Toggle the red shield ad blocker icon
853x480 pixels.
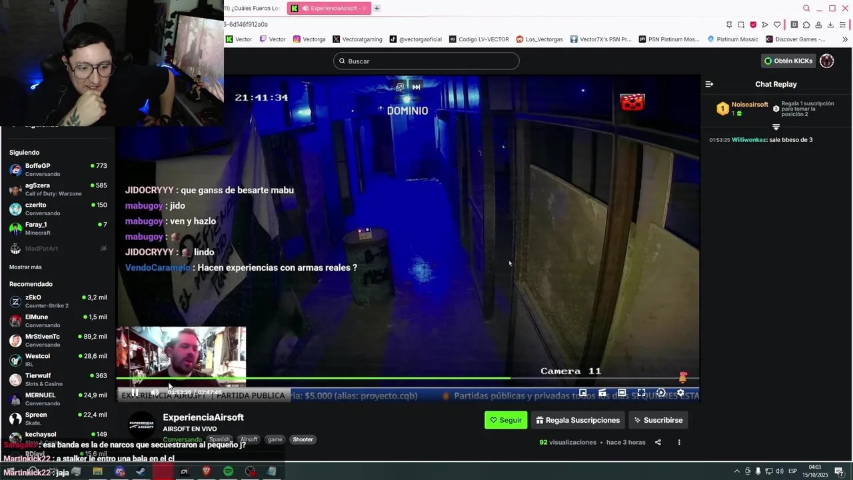click(x=753, y=25)
